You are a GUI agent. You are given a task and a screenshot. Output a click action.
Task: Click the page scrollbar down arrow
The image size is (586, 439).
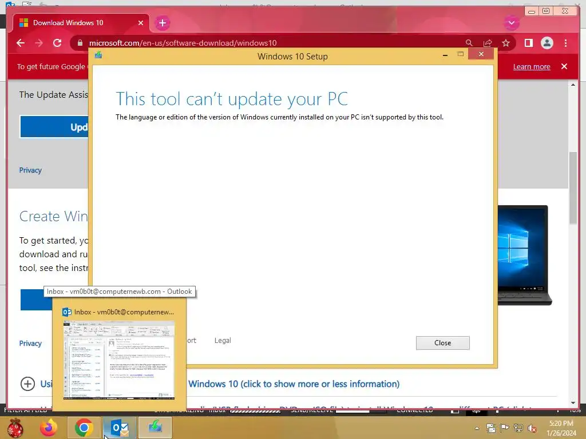point(573,403)
